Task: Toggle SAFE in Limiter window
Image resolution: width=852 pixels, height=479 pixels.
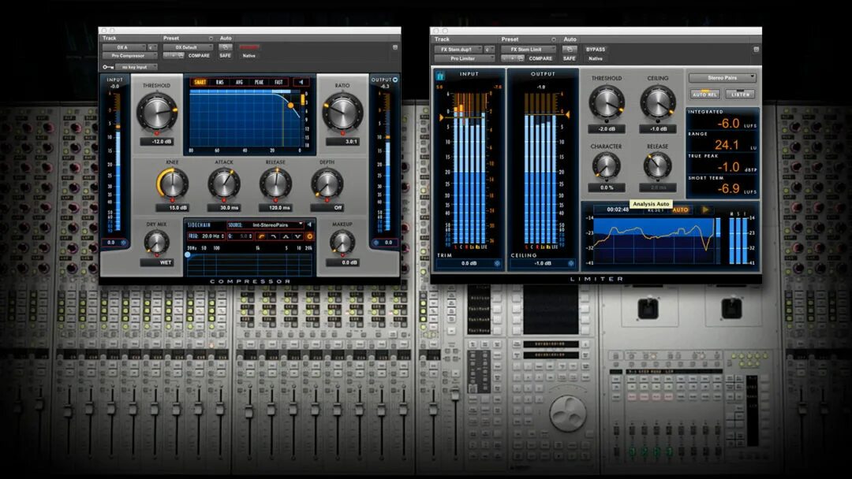Action: pyautogui.click(x=569, y=58)
